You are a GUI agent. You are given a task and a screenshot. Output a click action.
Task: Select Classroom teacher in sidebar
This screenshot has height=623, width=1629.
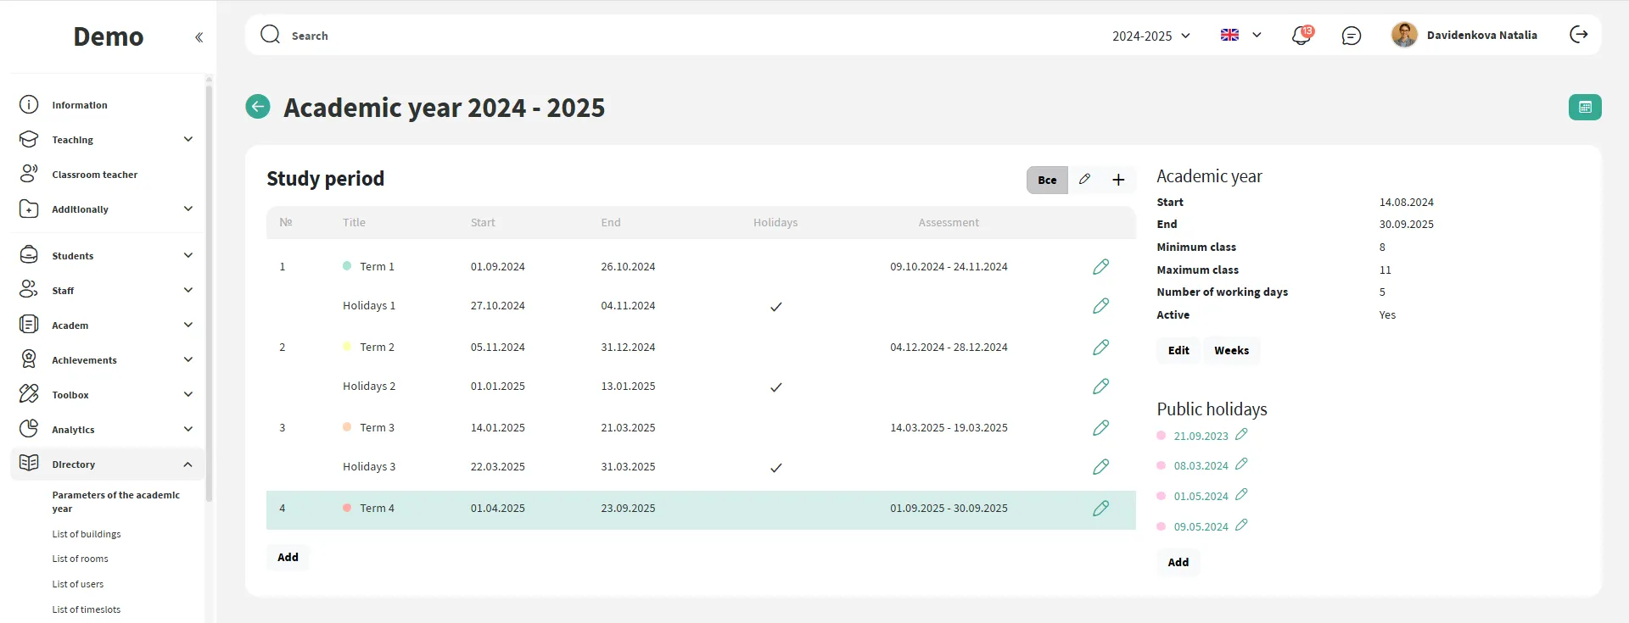(94, 175)
